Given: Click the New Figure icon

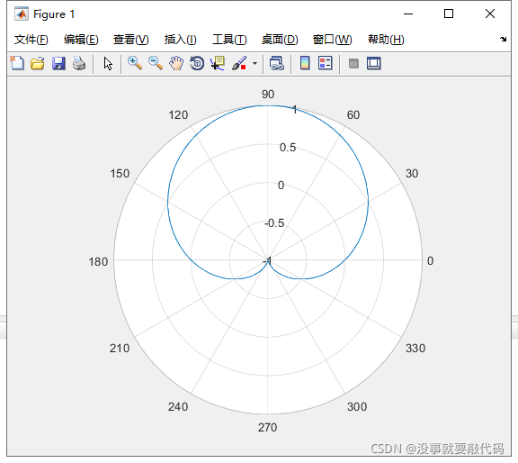Looking at the screenshot, I should tap(17, 63).
